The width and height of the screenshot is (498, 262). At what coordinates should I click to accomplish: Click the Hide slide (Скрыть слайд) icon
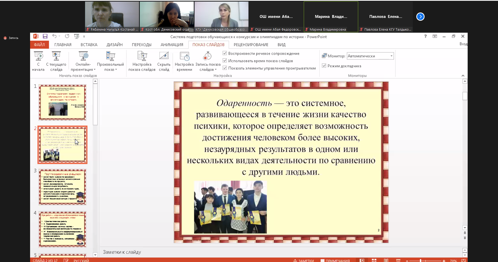click(164, 56)
